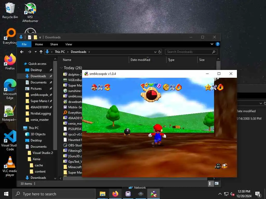Viewport: 266px width, 199px height.
Task: Select pinned Downloads in Quick access
Action: coord(38,76)
